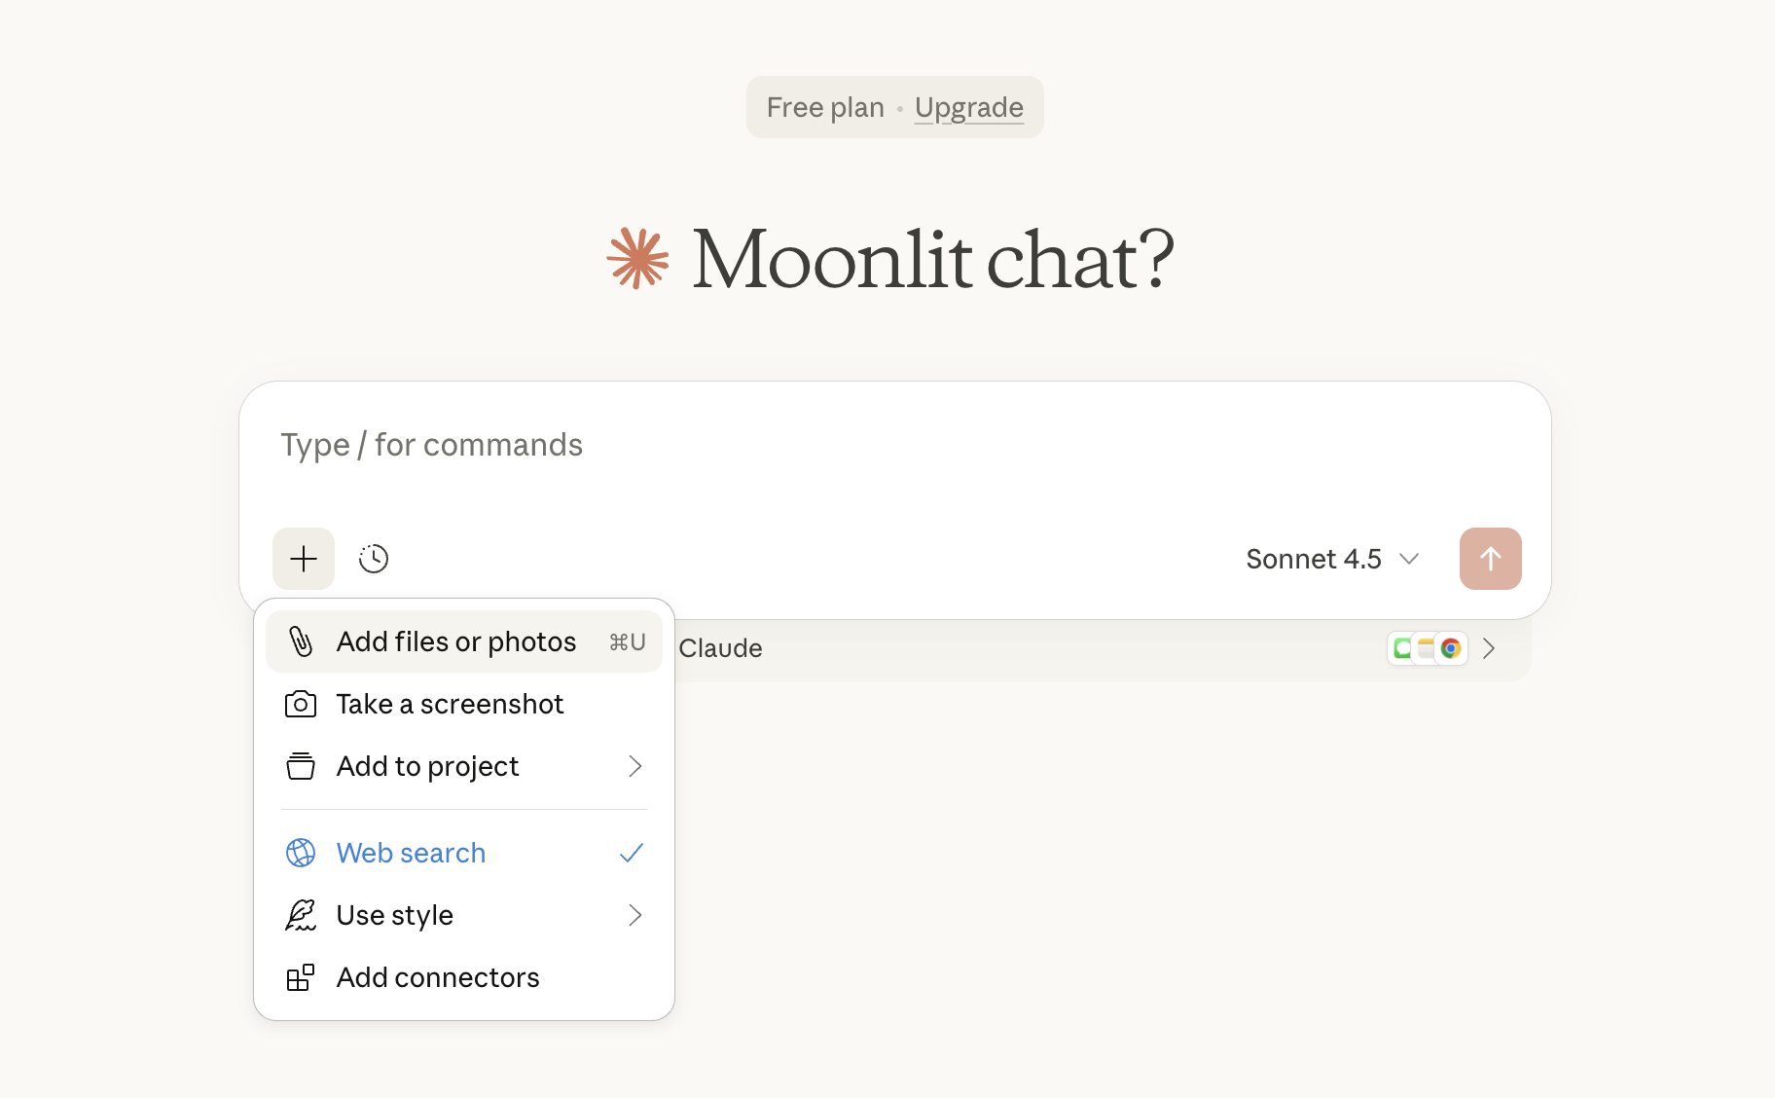Click the orange Claude starburst logo

(x=638, y=259)
